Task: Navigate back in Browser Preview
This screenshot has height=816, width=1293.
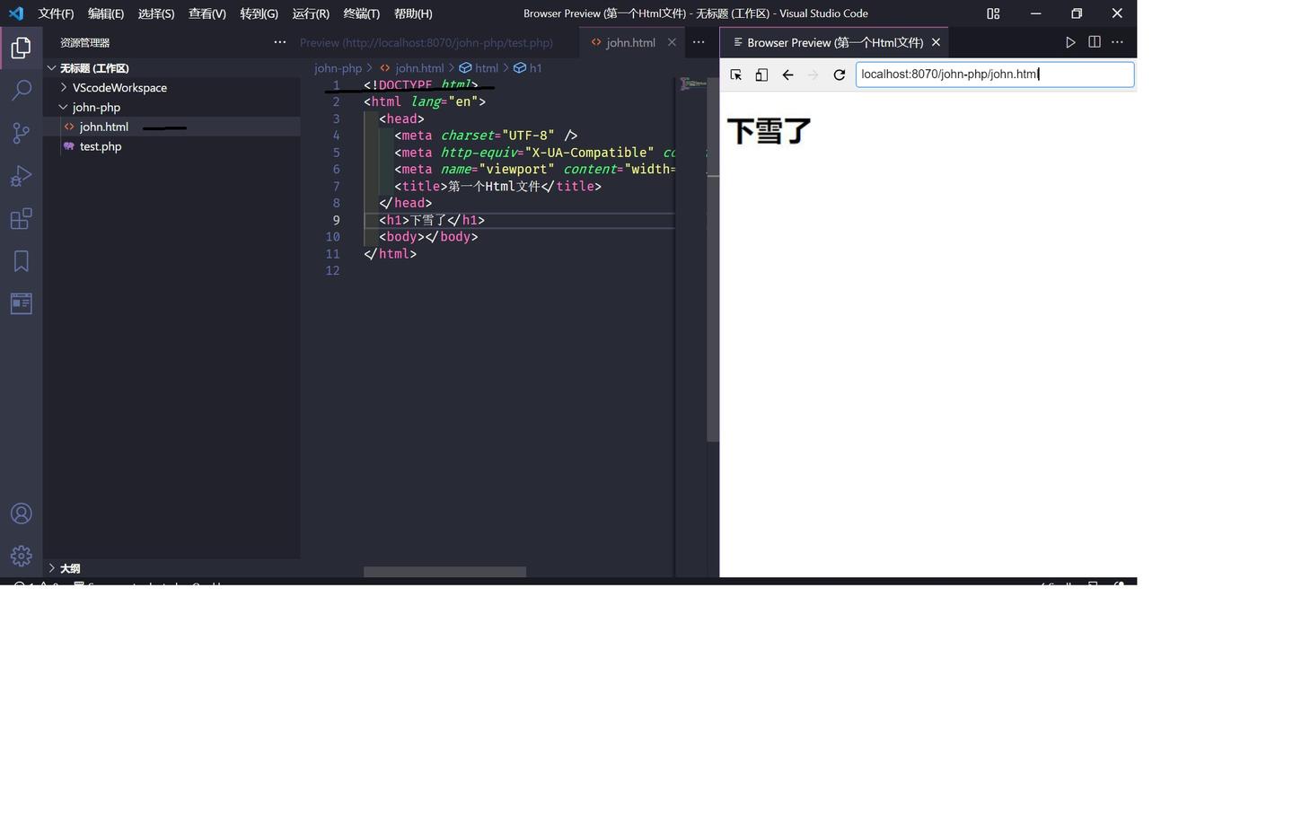Action: (787, 75)
